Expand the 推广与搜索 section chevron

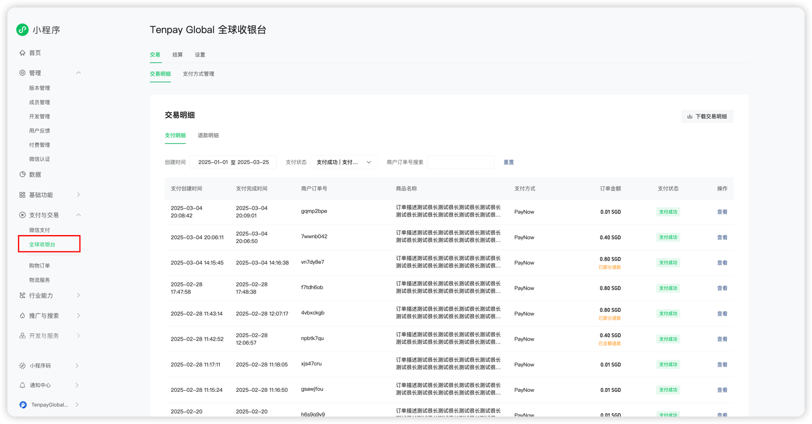point(78,316)
